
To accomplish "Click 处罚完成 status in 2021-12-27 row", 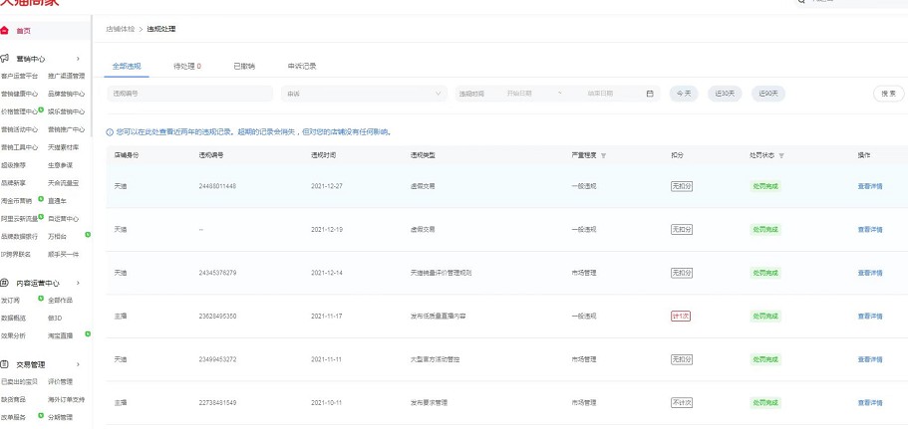I will point(764,186).
